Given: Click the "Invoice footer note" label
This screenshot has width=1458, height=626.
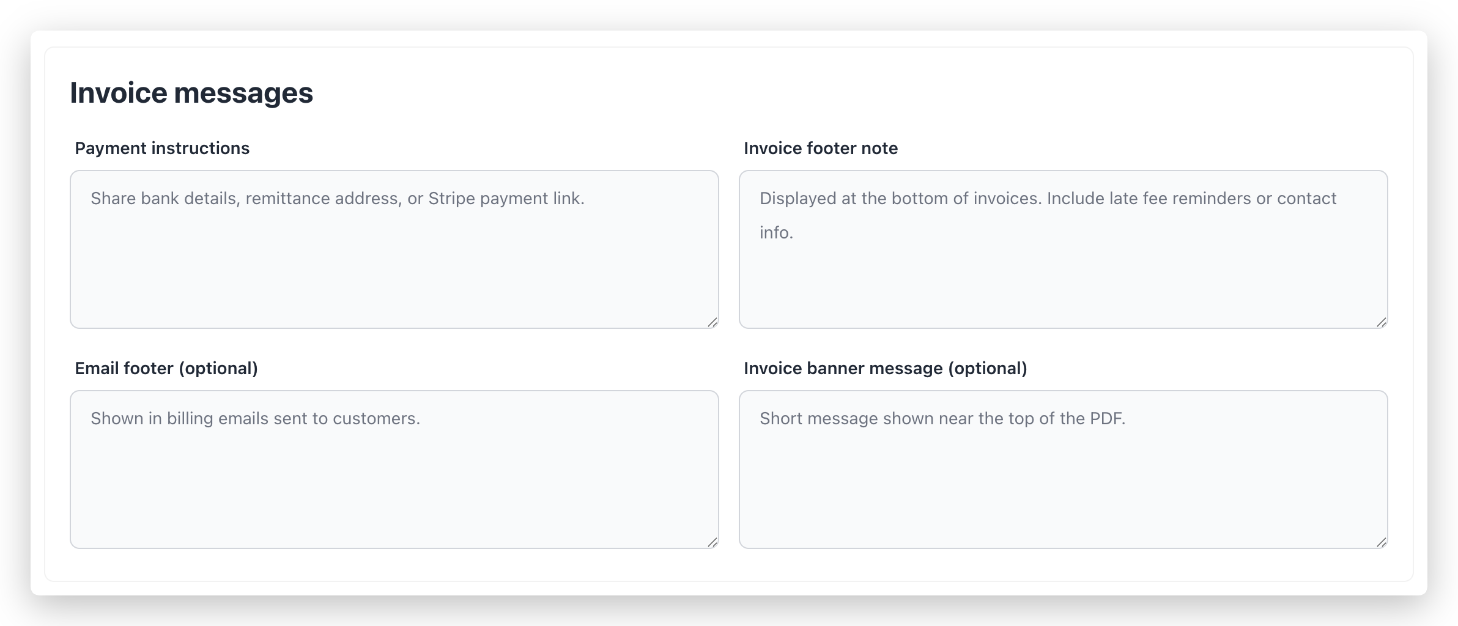Looking at the screenshot, I should point(821,149).
